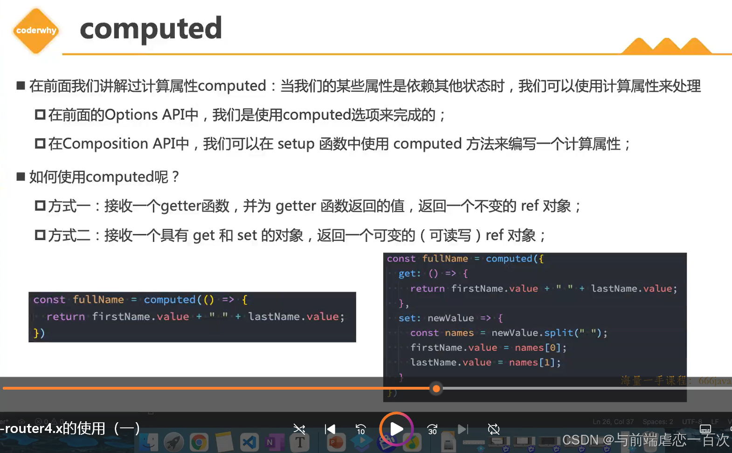Click the 'LF' status bar entry

[715, 422]
